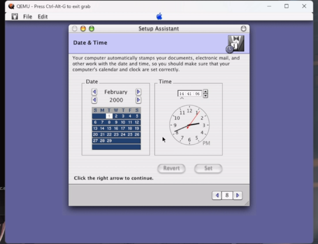Click the time stepper arrows
The height and width of the screenshot is (244, 318).
point(205,94)
